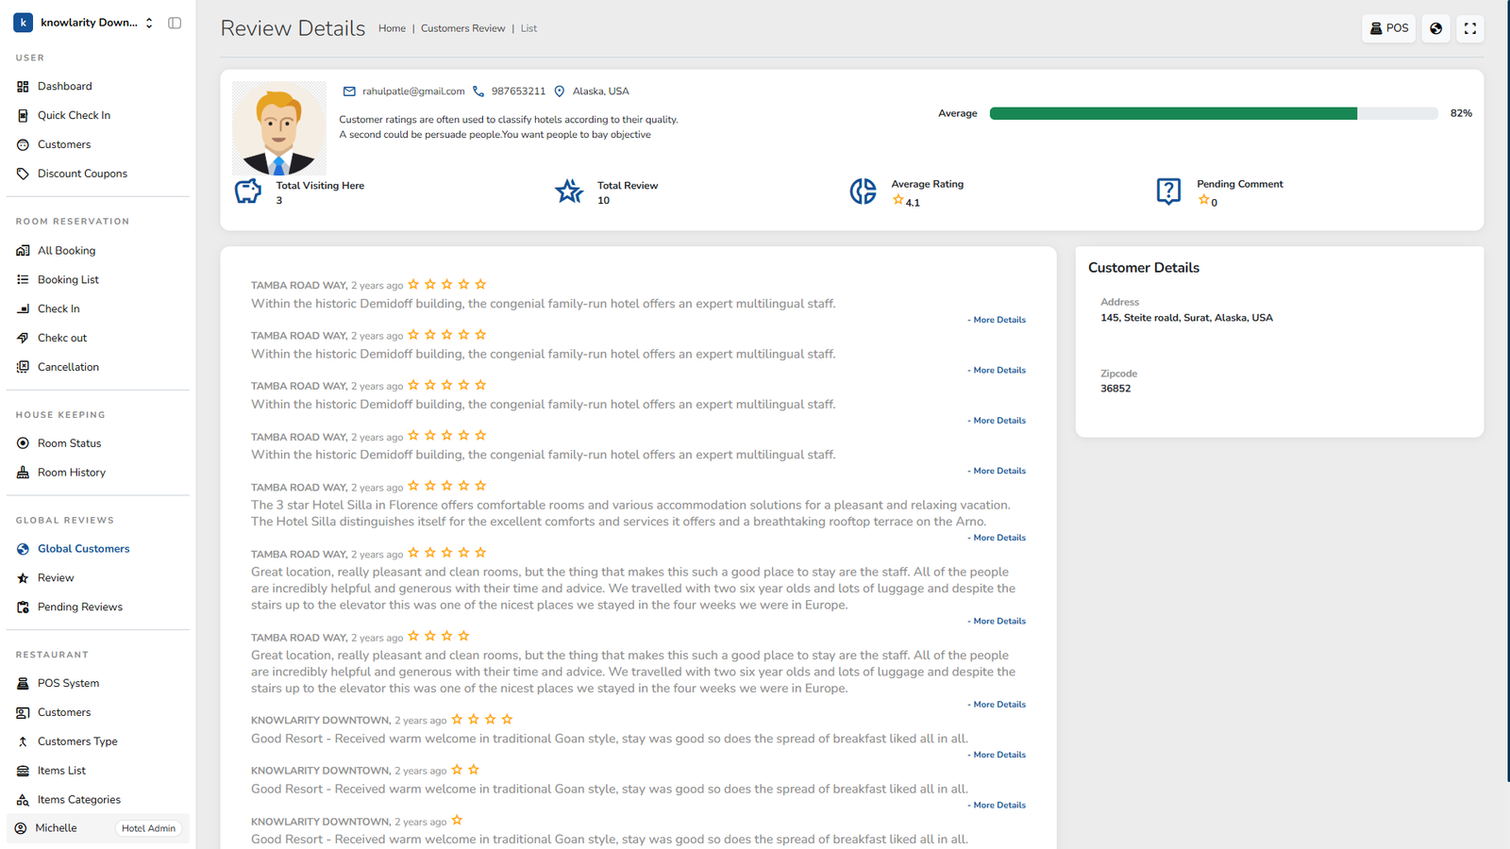Click the Home breadcrumb link
Viewport: 1510px width, 849px height.
pos(392,28)
